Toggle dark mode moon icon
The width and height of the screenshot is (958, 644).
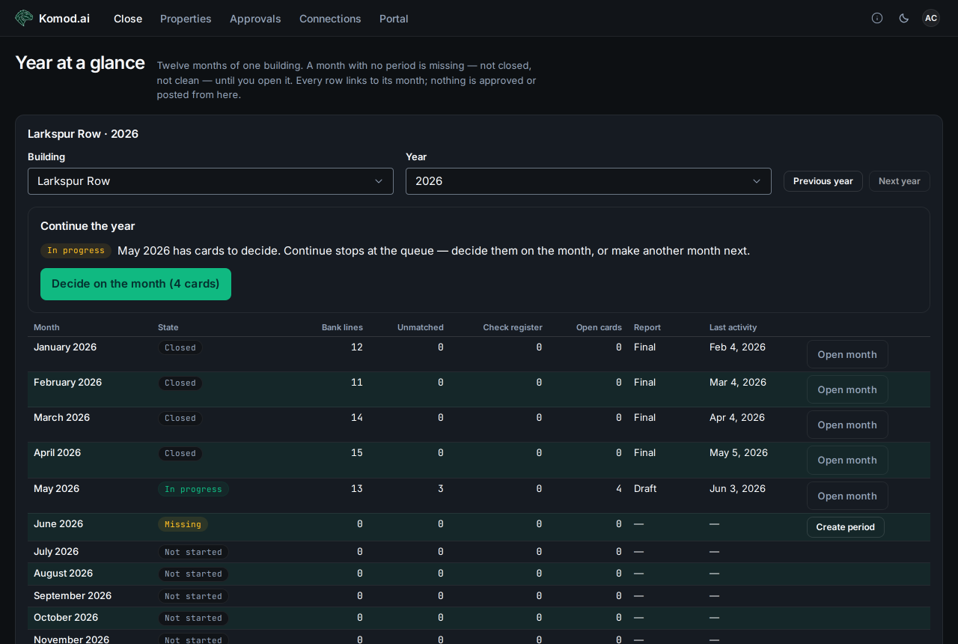coord(904,18)
